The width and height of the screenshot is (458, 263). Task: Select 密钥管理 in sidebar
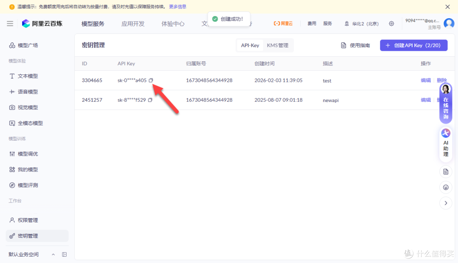(x=37, y=236)
